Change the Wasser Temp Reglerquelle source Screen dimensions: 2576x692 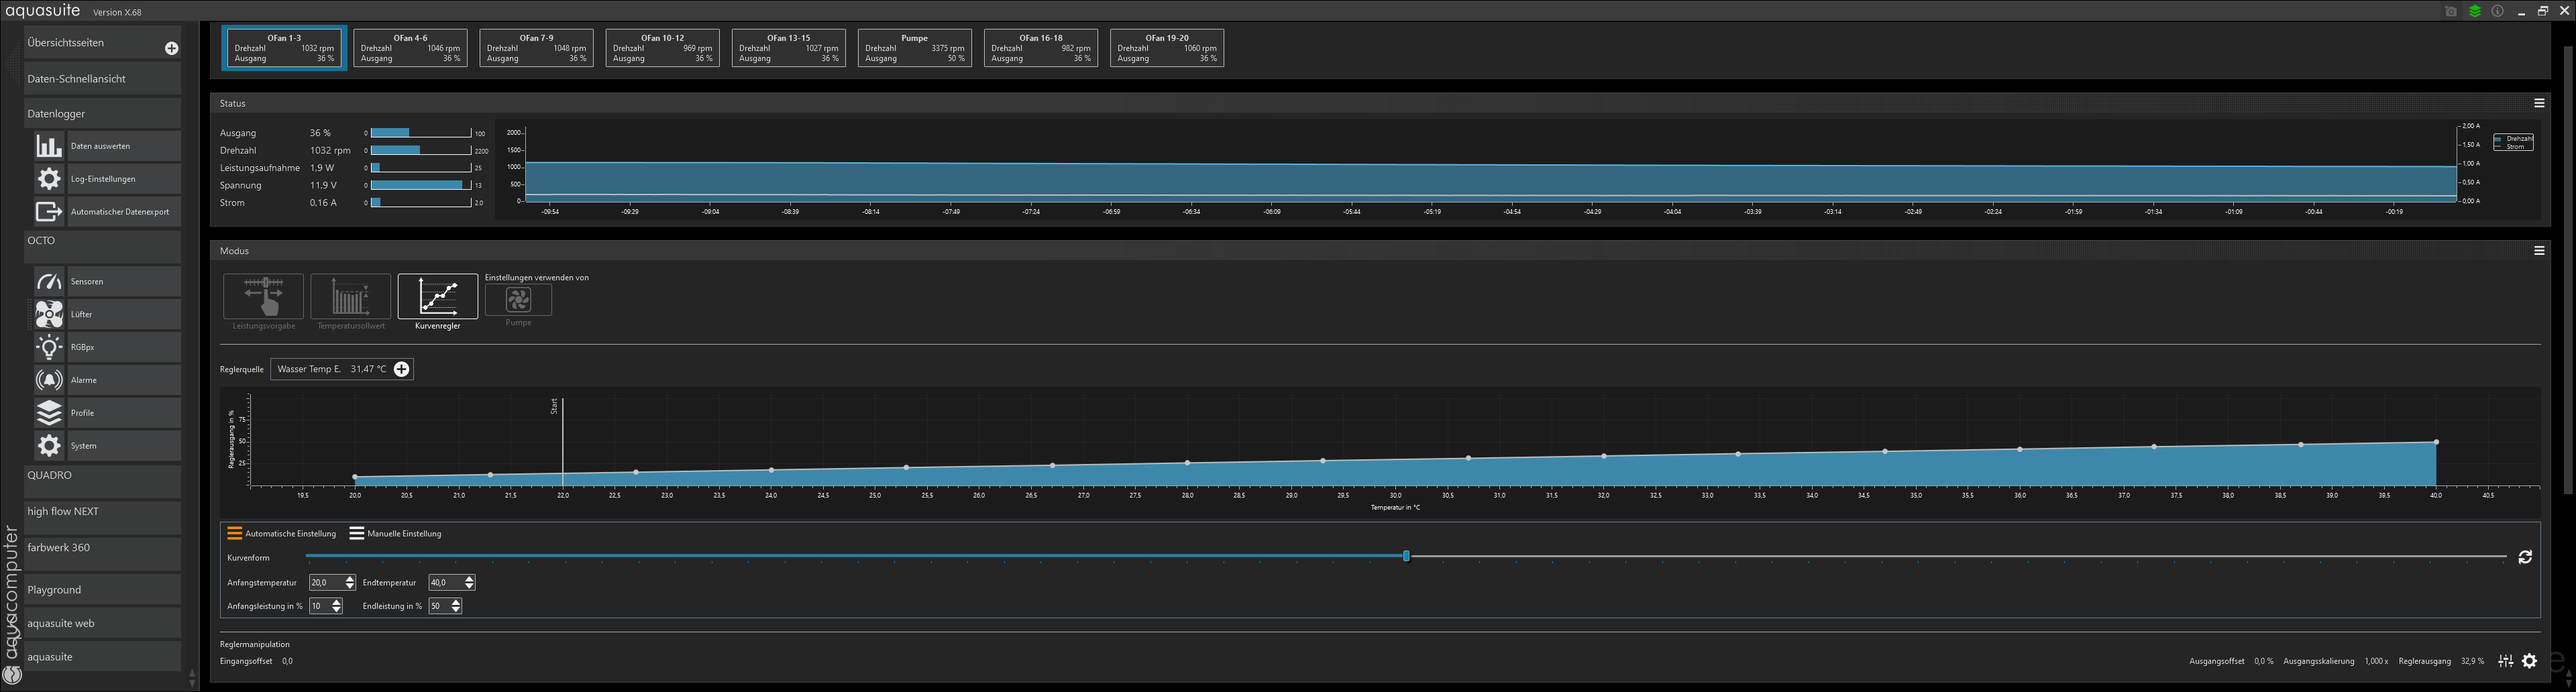coord(401,369)
